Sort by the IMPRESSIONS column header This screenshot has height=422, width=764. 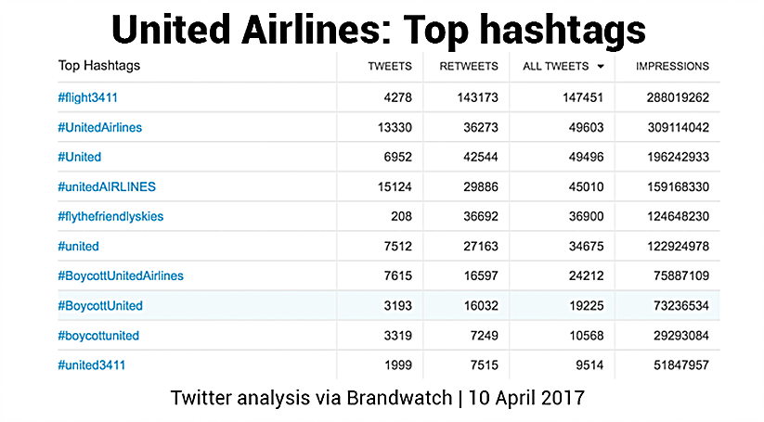pos(672,67)
